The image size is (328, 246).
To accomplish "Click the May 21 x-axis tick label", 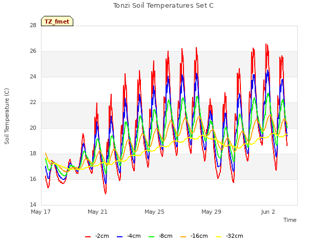I will coord(97,212).
